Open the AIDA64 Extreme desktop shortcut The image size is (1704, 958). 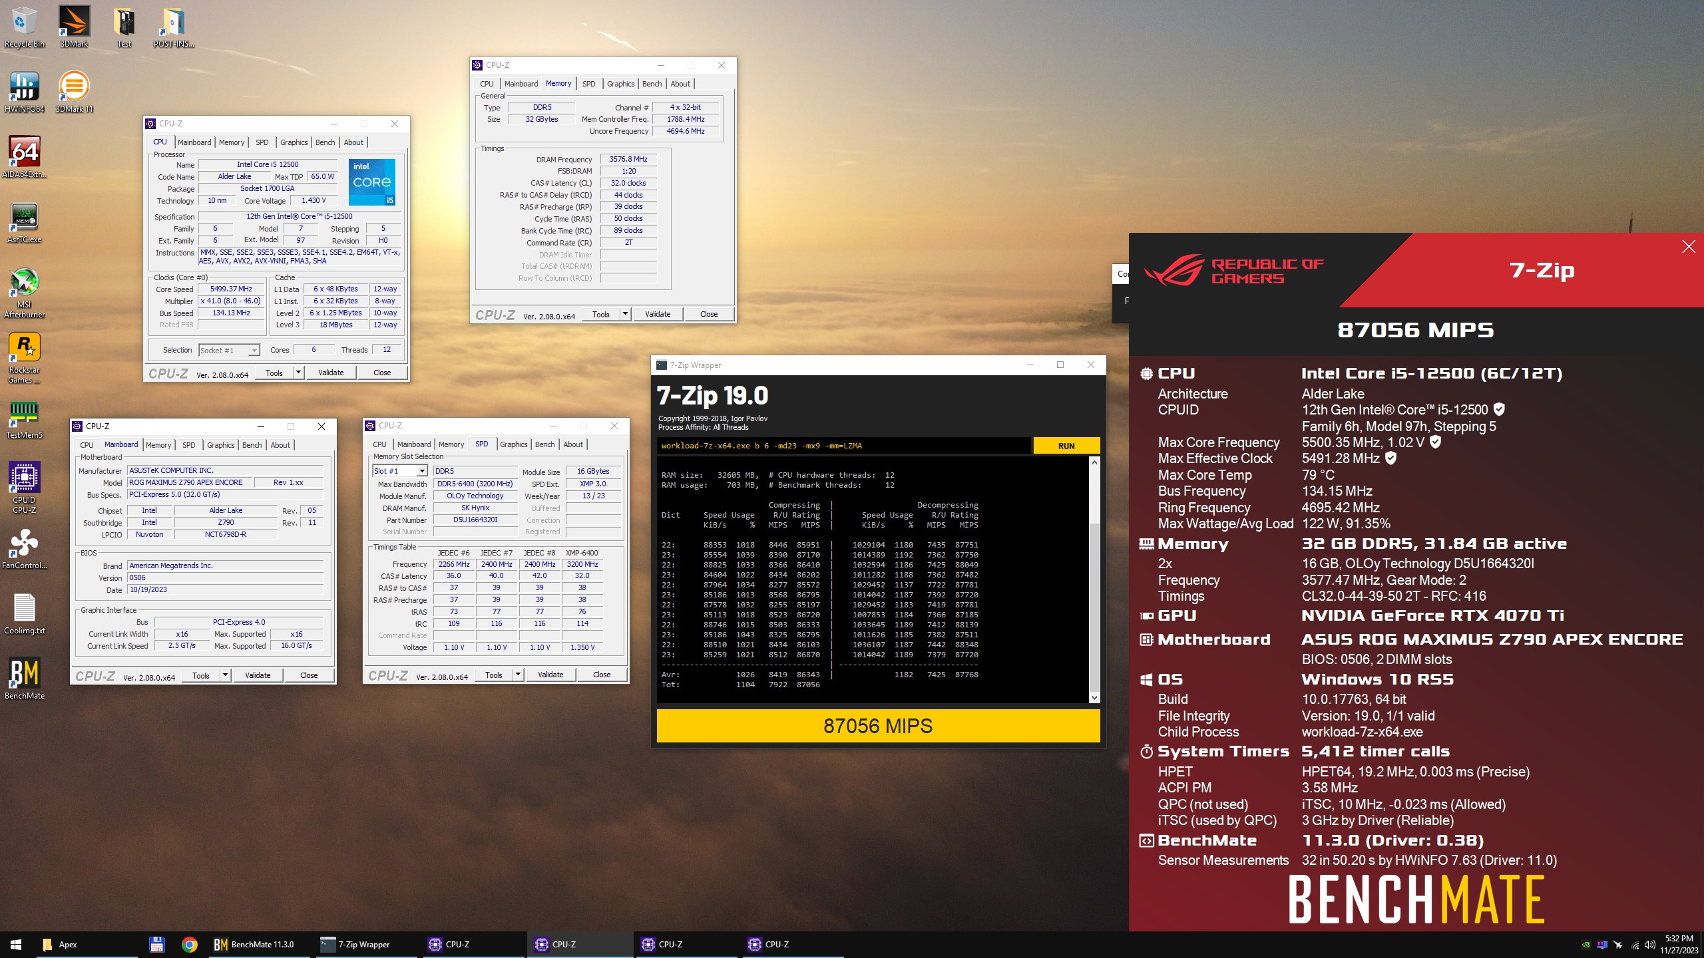[24, 157]
